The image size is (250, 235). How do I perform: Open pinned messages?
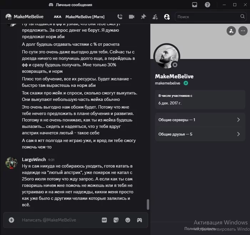tap(143, 16)
